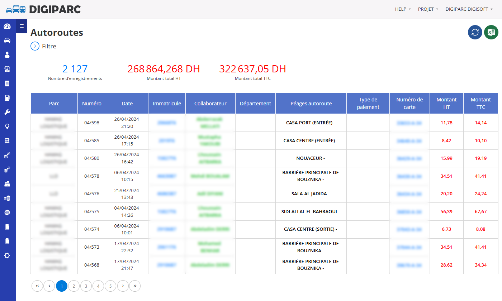Click the NOUACEUR toll cell
This screenshot has height=301, width=502.
(x=311, y=158)
